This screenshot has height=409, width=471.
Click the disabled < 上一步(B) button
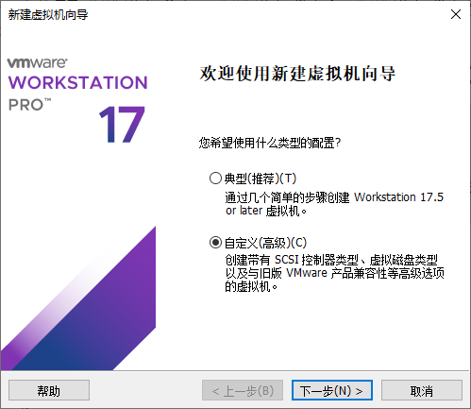coord(243,390)
